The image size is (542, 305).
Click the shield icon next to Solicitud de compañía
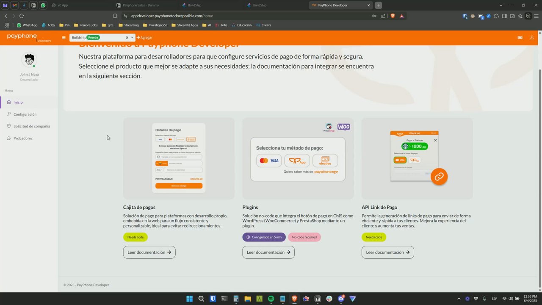pyautogui.click(x=9, y=126)
